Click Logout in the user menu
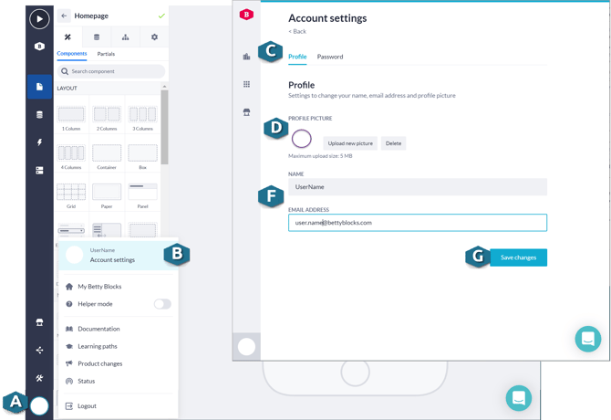Viewport: 611px width, 420px height. click(x=87, y=406)
